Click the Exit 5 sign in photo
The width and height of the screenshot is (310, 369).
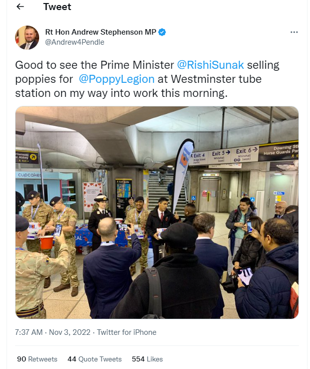[x=220, y=156]
